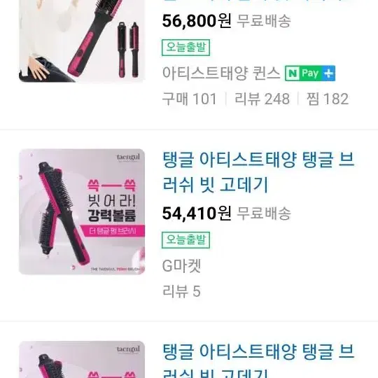Click the 오늘출발 badge under 54,410원
The height and width of the screenshot is (378, 378).
click(185, 240)
